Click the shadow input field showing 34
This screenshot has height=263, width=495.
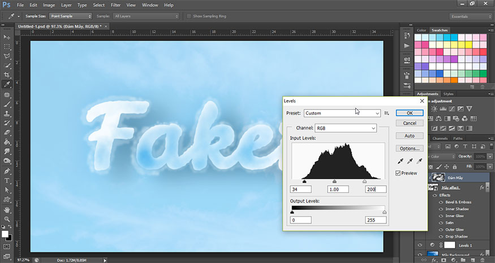(x=300, y=189)
